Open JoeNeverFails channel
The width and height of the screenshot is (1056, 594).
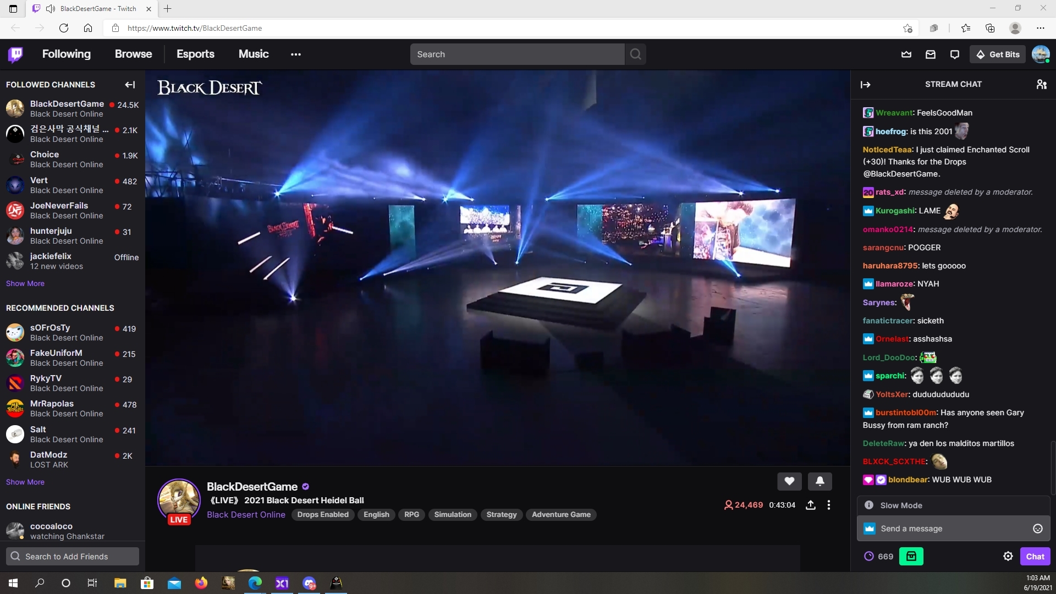point(73,211)
